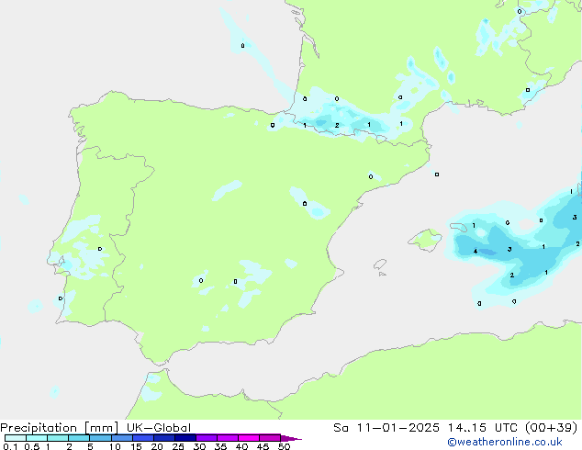Click the legend scale label '0.5'
This screenshot has height=450, width=582.
tap(32, 446)
